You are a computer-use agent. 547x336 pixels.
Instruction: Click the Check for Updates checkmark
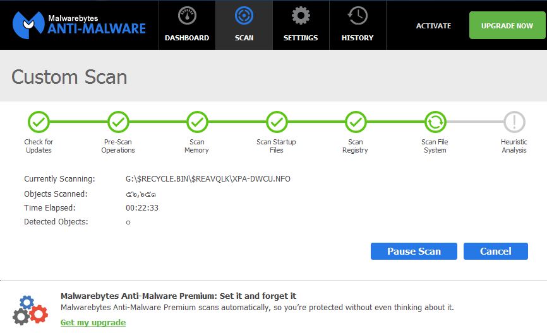(39, 122)
